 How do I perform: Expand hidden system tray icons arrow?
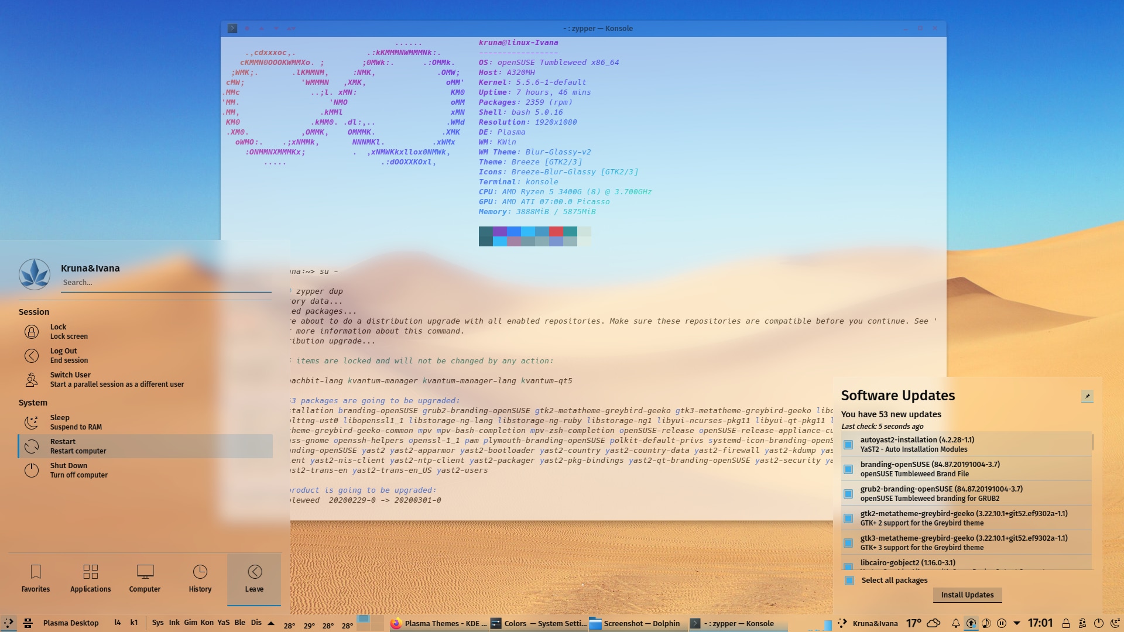pos(1017,624)
